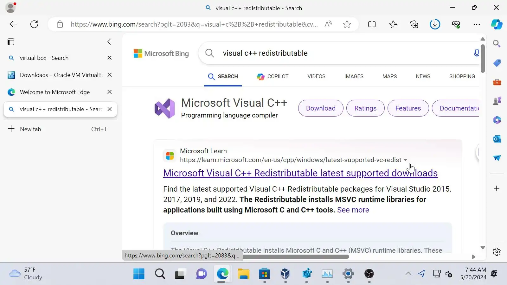Expand the result URL dropdown arrow
The image size is (507, 285).
point(405,160)
